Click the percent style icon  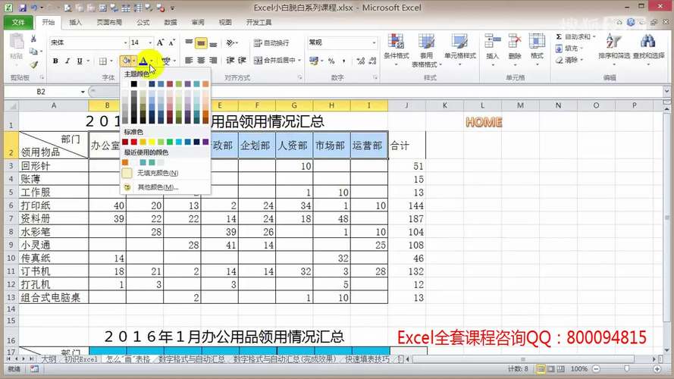[331, 61]
